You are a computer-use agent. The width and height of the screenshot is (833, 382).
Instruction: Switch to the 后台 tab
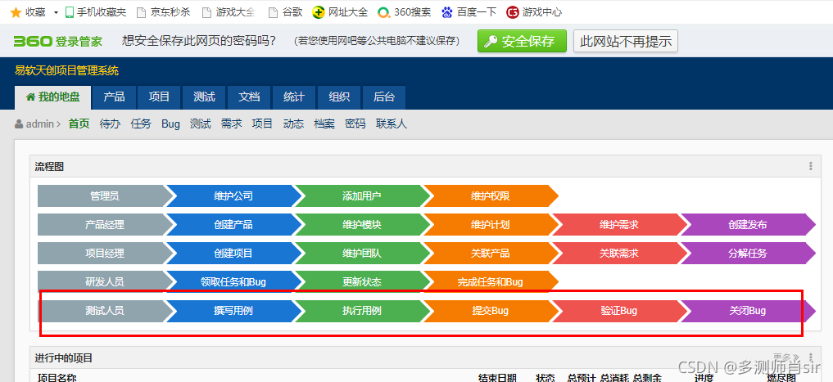(384, 97)
